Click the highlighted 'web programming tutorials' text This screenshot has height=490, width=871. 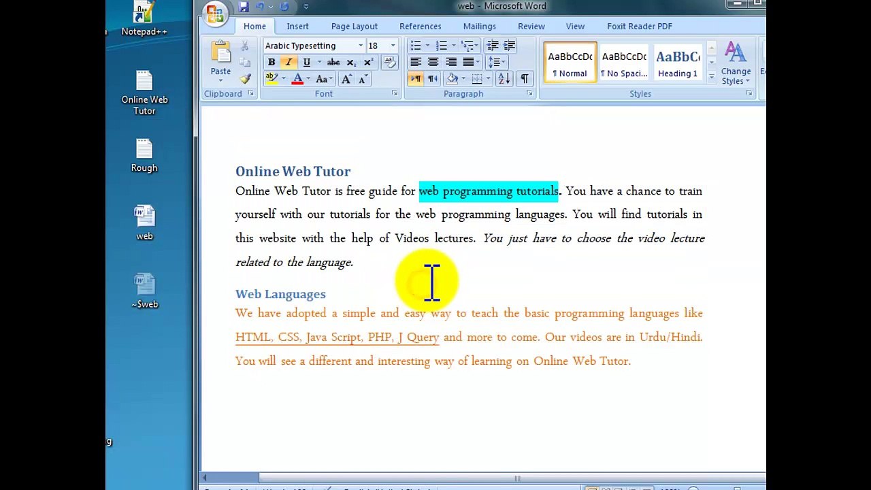[x=489, y=191]
